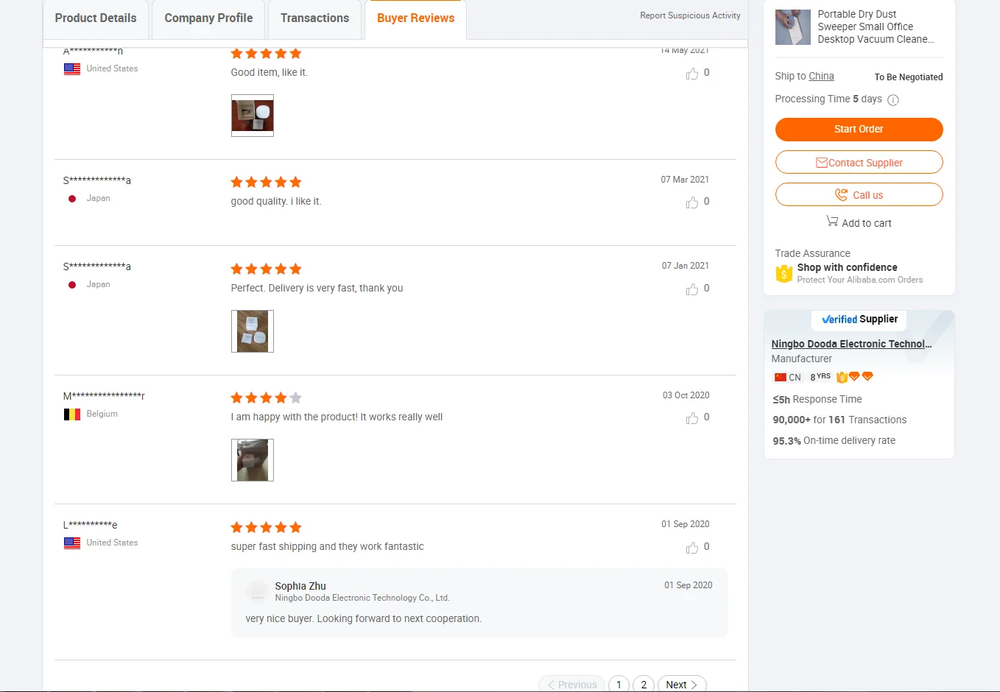Click the Japan flag beside 07 Jan 2021 review
Viewport: 1000px width, 692px height.
[x=72, y=285]
